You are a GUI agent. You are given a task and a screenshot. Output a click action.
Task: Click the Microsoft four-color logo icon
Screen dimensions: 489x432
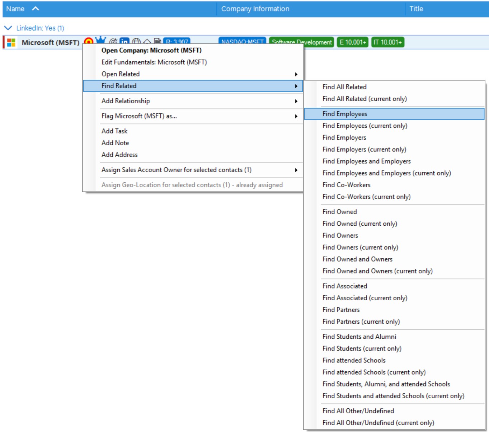click(11, 42)
